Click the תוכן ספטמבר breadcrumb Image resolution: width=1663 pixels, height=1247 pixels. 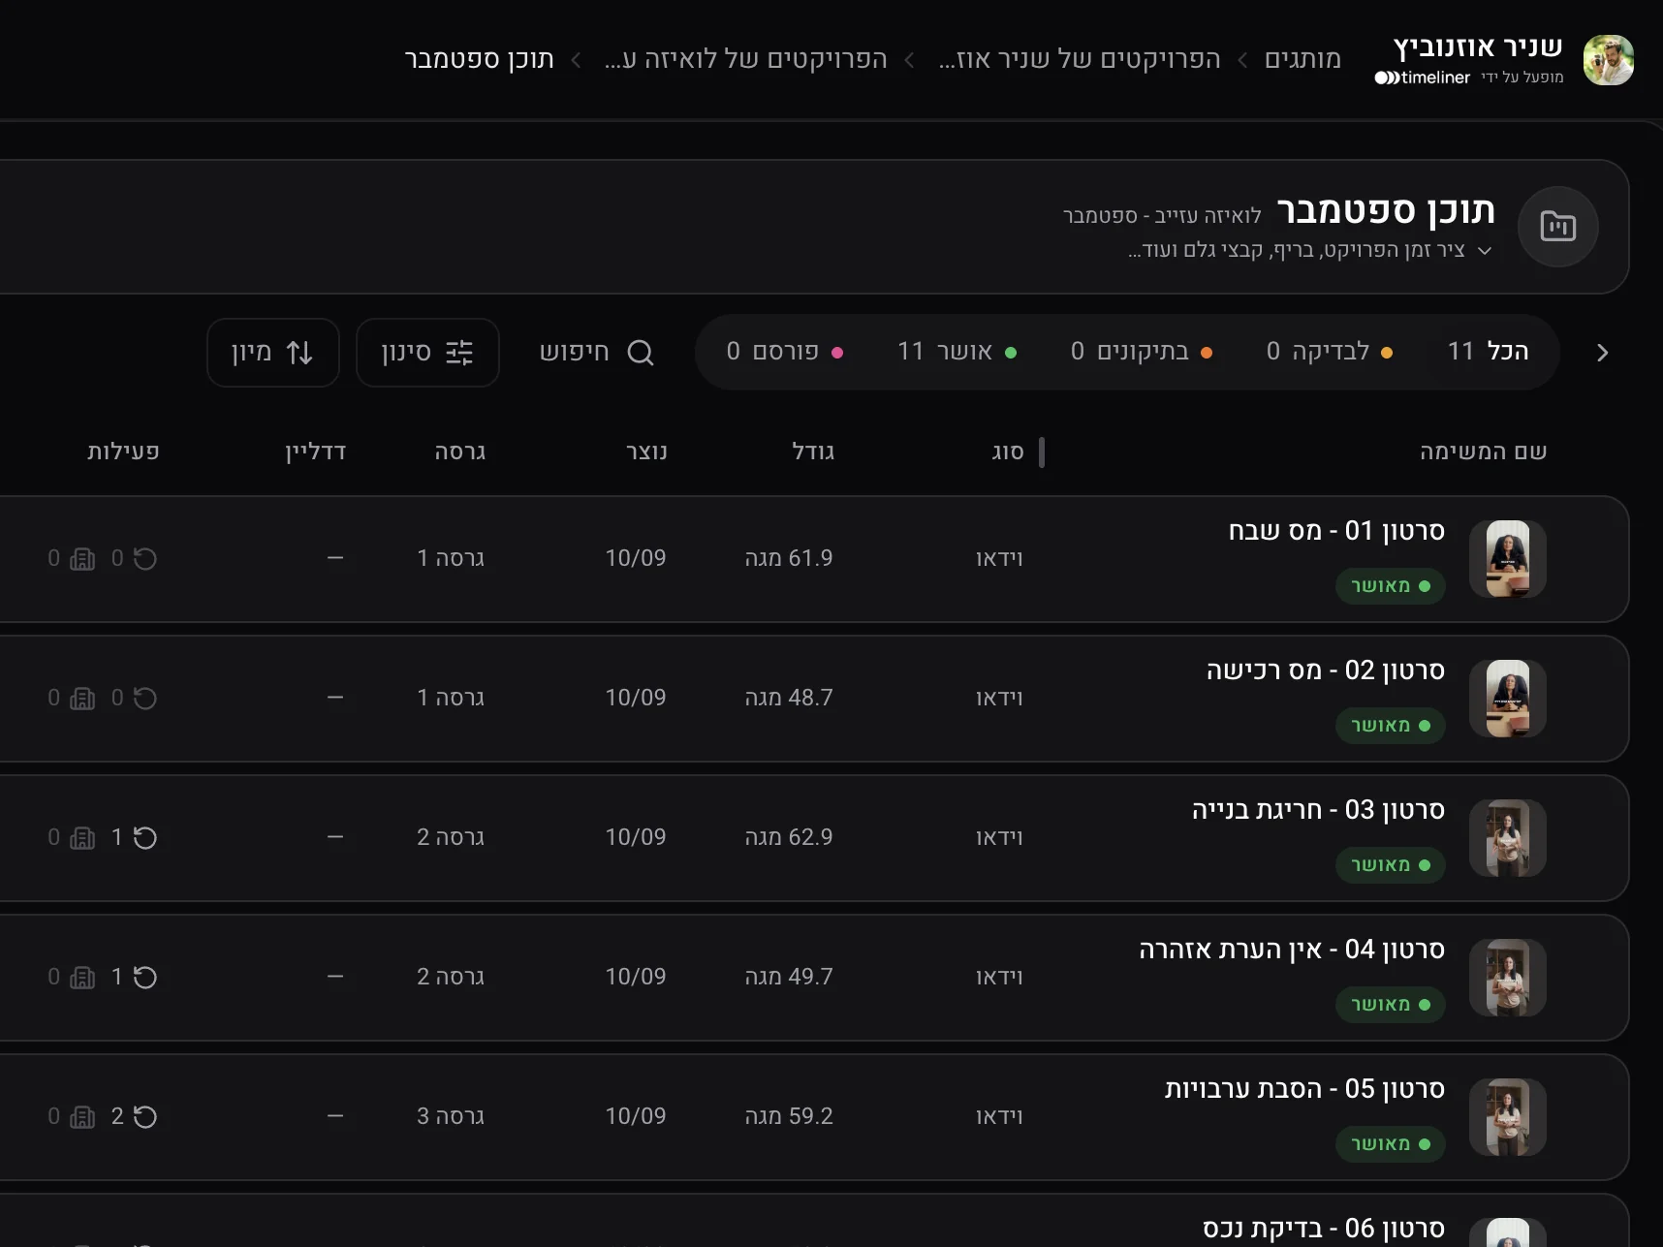(480, 60)
